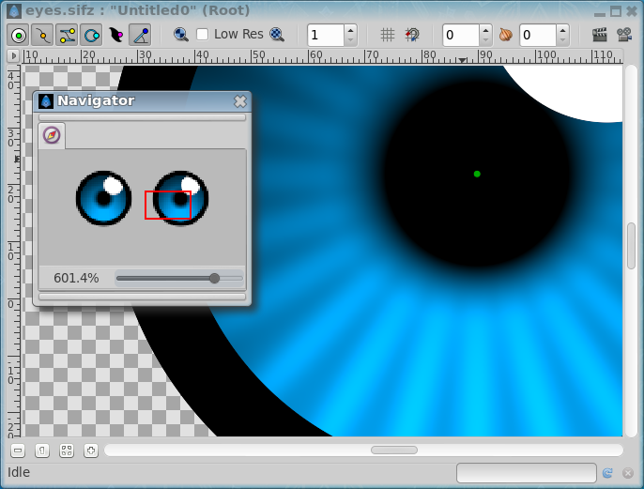Close the eyes.sifz window

[x=632, y=11]
